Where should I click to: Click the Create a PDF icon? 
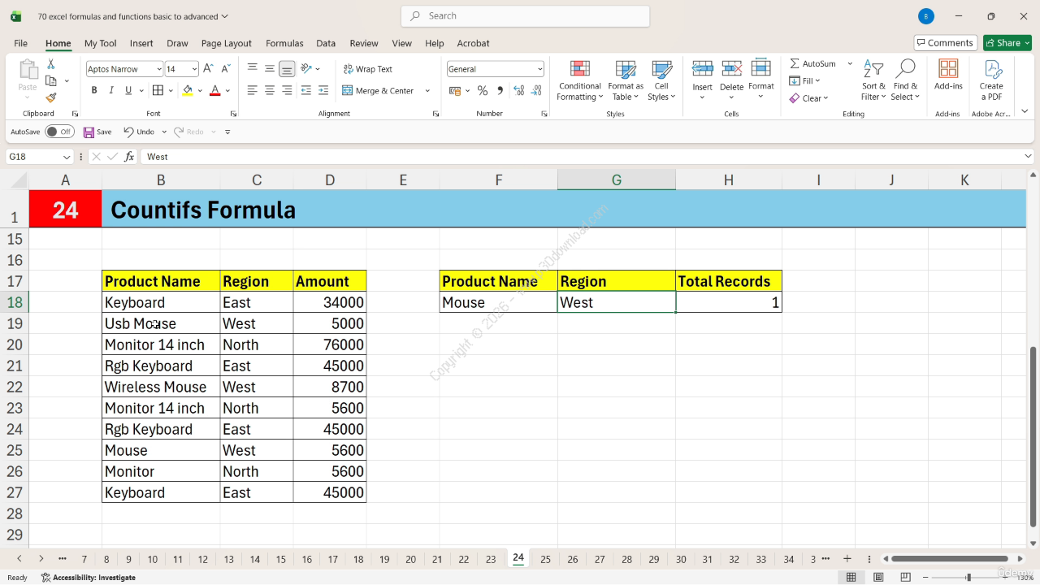[991, 80]
